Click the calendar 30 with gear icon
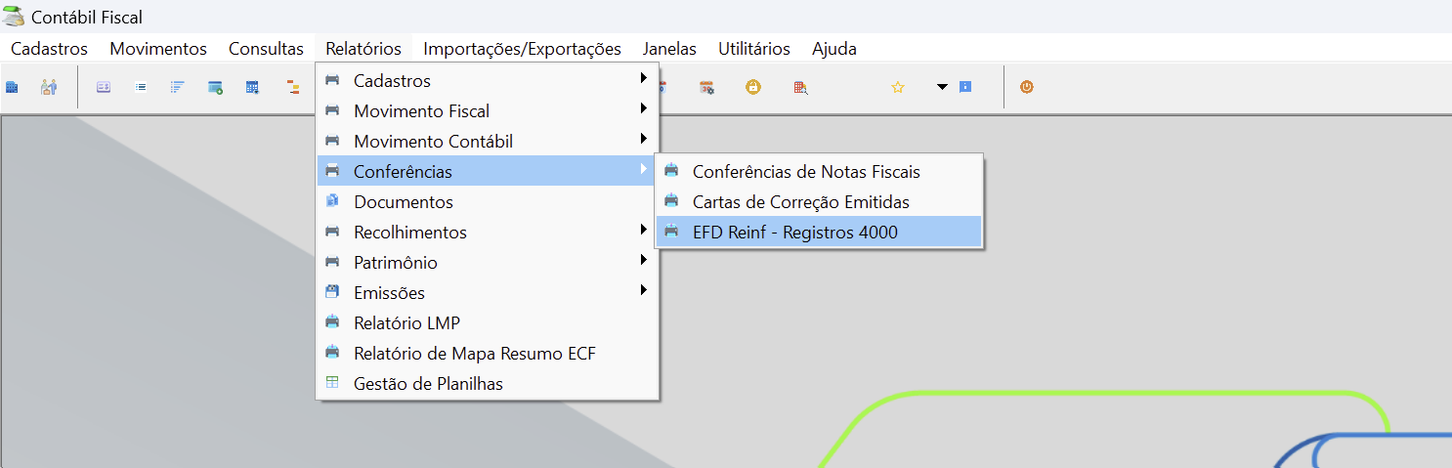 (x=707, y=87)
